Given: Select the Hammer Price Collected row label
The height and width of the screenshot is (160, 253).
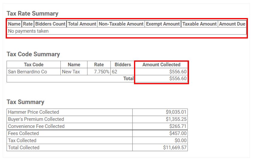Looking at the screenshot, I should (x=34, y=112).
